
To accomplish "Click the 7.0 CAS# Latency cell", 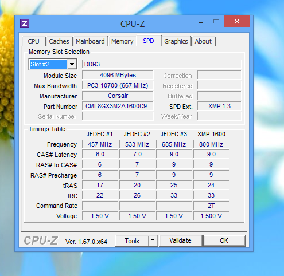I will [x=137, y=154].
